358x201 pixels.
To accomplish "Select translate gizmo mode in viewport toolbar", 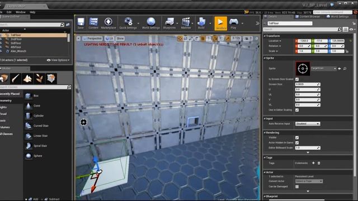I will point(180,39).
